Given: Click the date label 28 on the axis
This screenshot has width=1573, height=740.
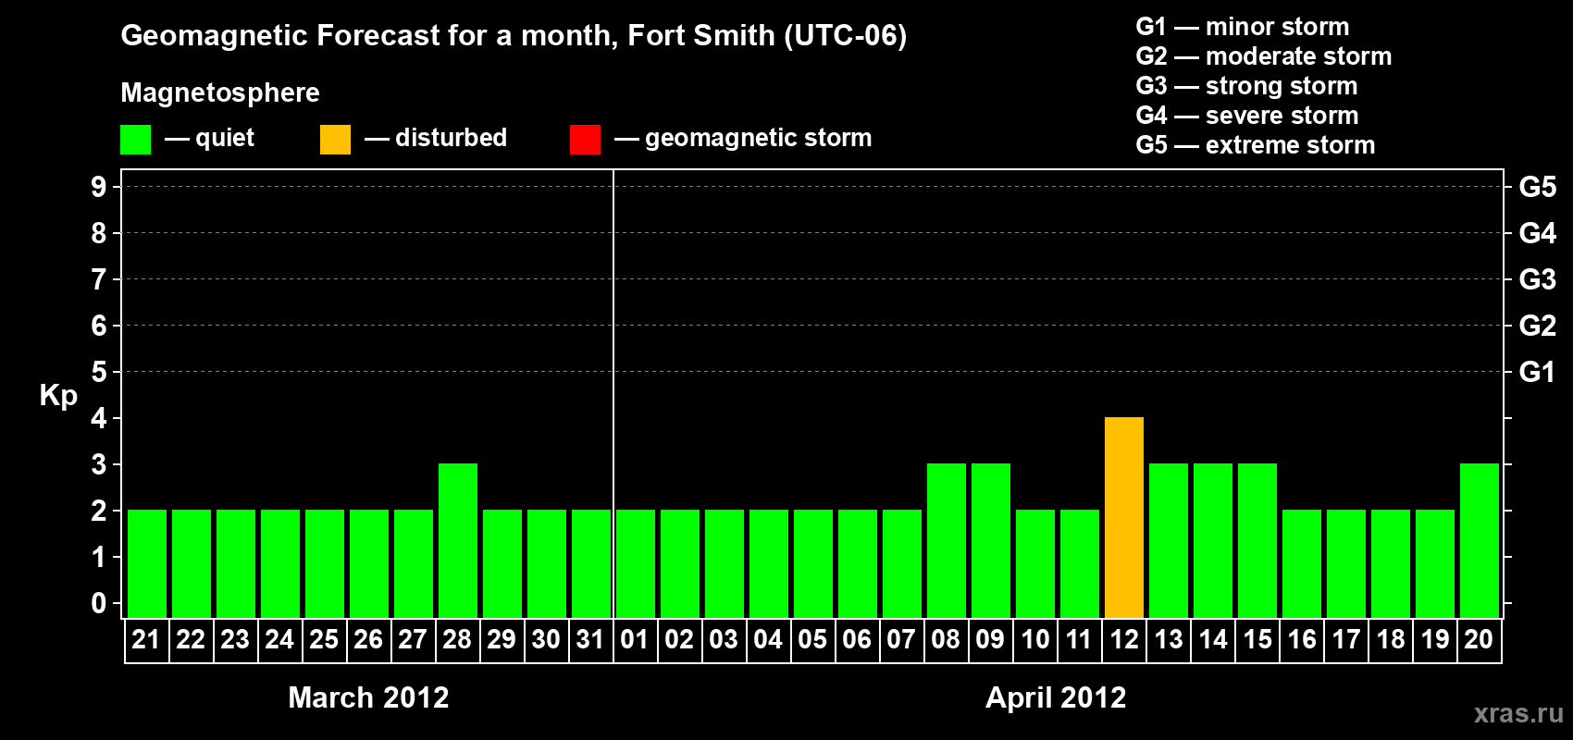Looking at the screenshot, I should (x=457, y=639).
